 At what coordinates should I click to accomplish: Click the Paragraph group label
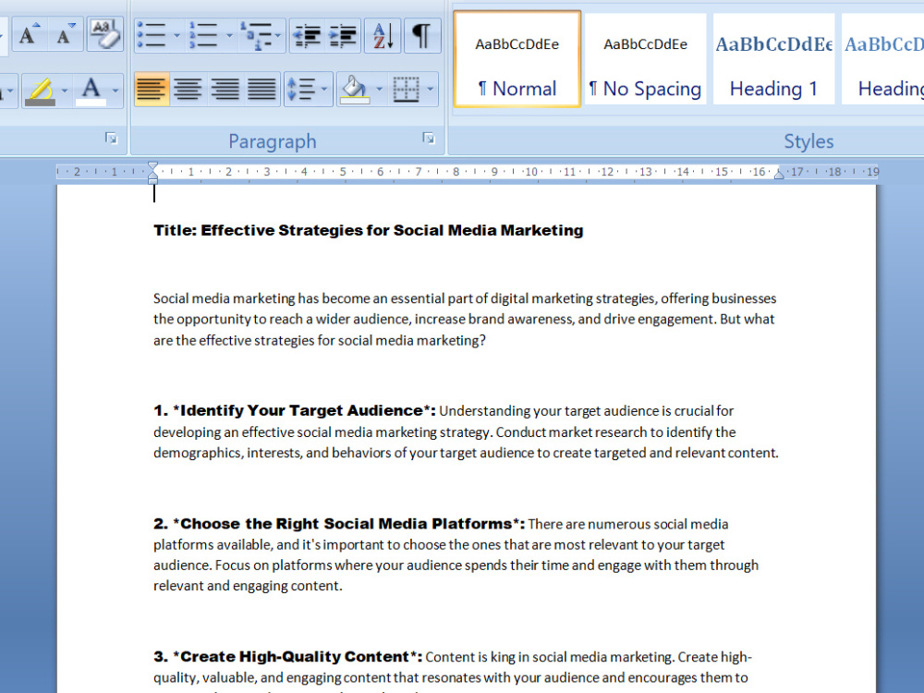coord(273,141)
